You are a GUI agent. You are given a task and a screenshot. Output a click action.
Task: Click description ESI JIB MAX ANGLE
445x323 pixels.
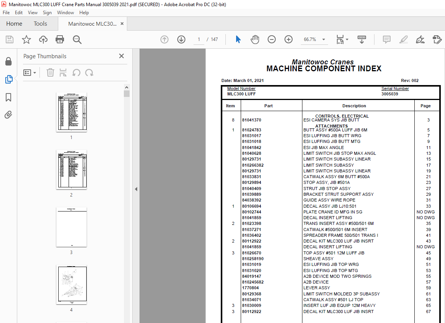pyautogui.click(x=323, y=148)
